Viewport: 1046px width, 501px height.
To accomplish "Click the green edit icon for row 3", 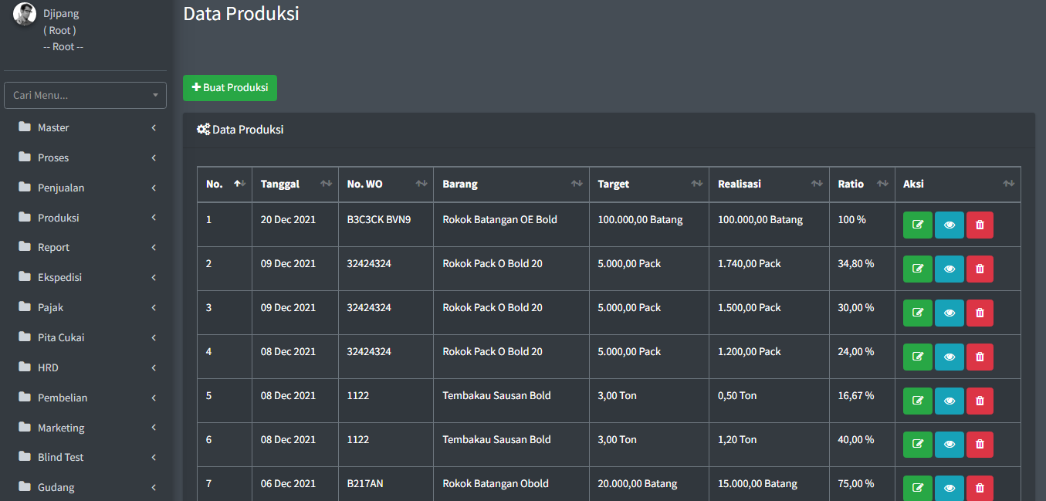I will (917, 313).
